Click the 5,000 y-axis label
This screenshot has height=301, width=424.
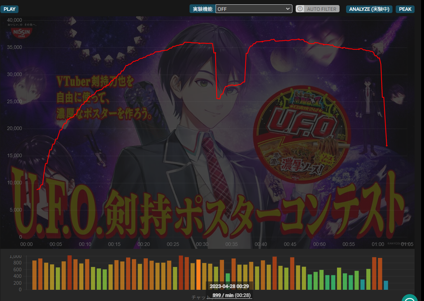click(x=16, y=210)
